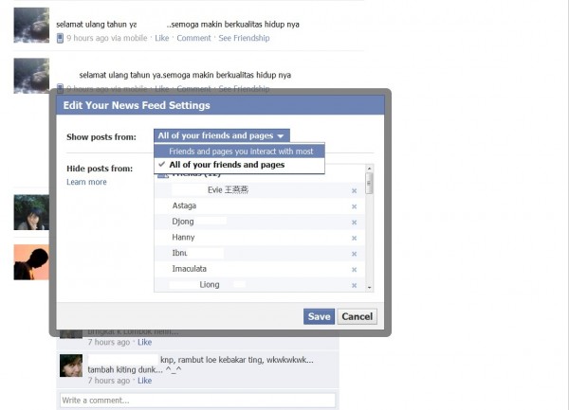This screenshot has width=569, height=410.
Task: Click the mobile phone icon on the first post
Action: click(61, 38)
